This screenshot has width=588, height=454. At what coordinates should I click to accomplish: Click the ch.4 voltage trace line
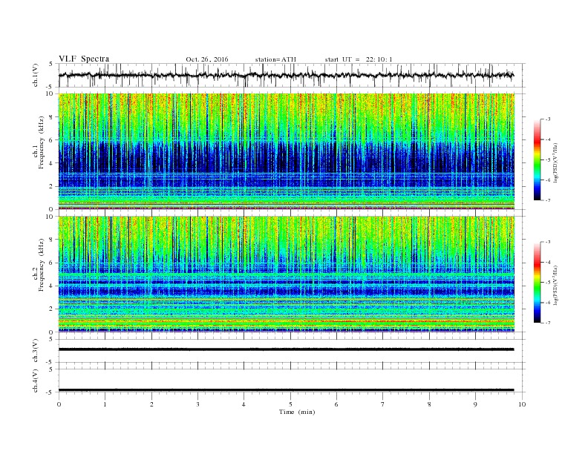click(286, 390)
